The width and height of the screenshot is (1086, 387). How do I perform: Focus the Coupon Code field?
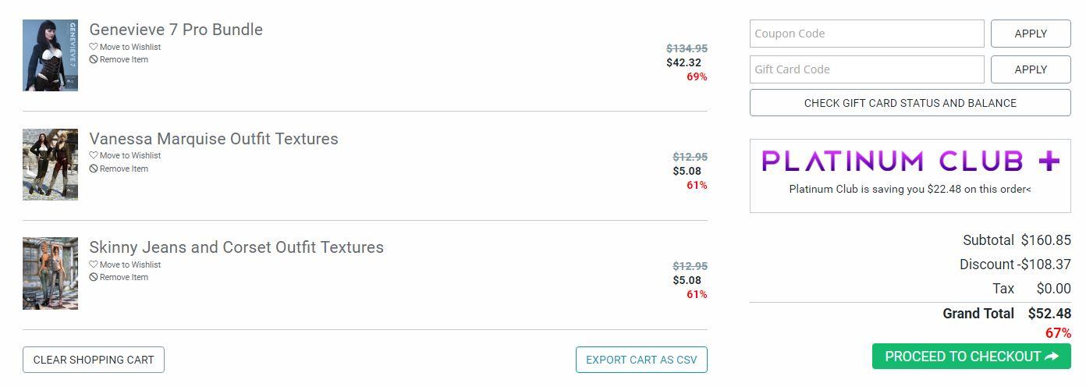pos(867,34)
